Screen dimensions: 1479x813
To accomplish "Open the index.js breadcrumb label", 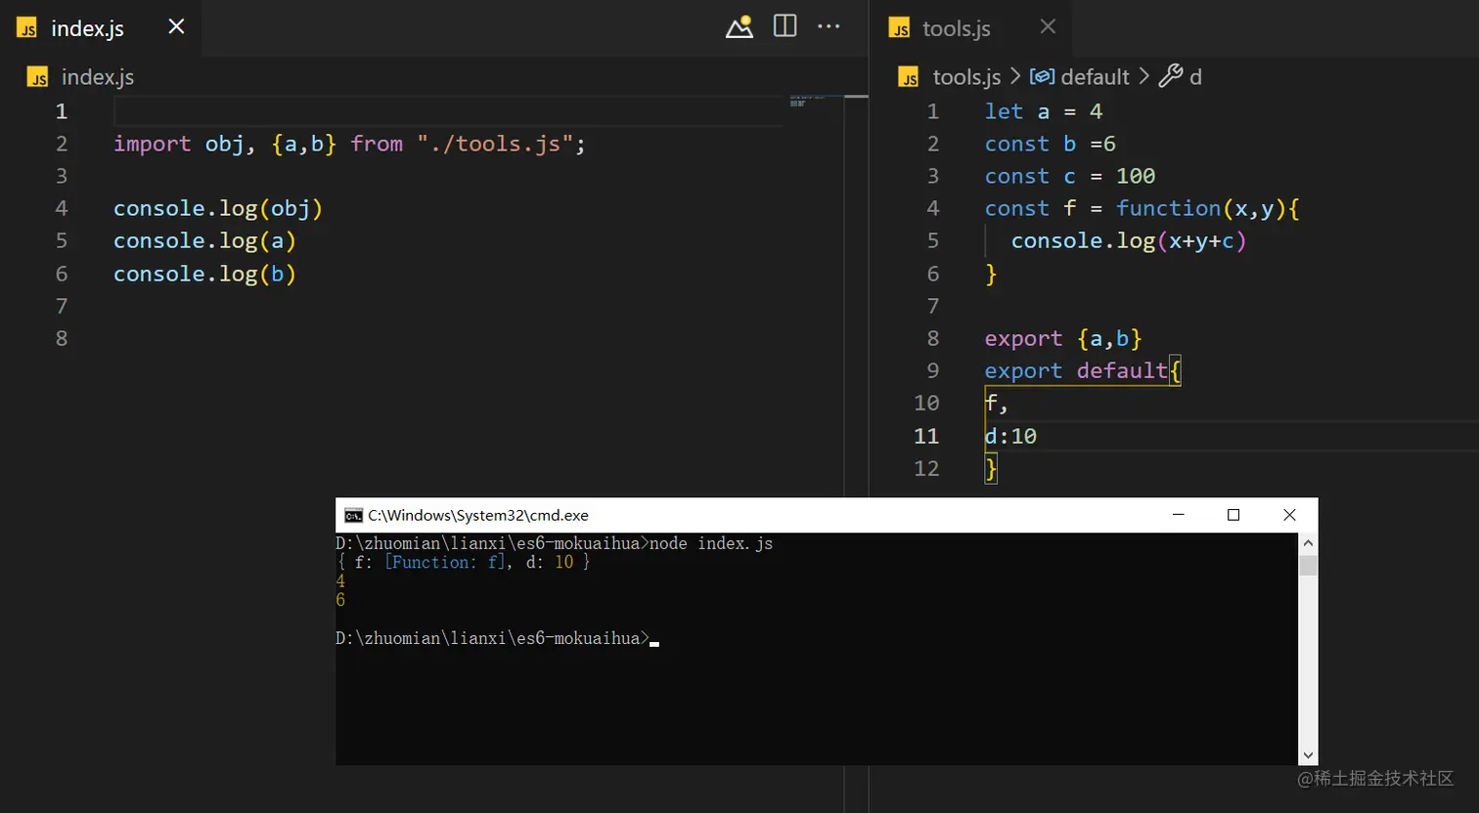I will pos(98,77).
